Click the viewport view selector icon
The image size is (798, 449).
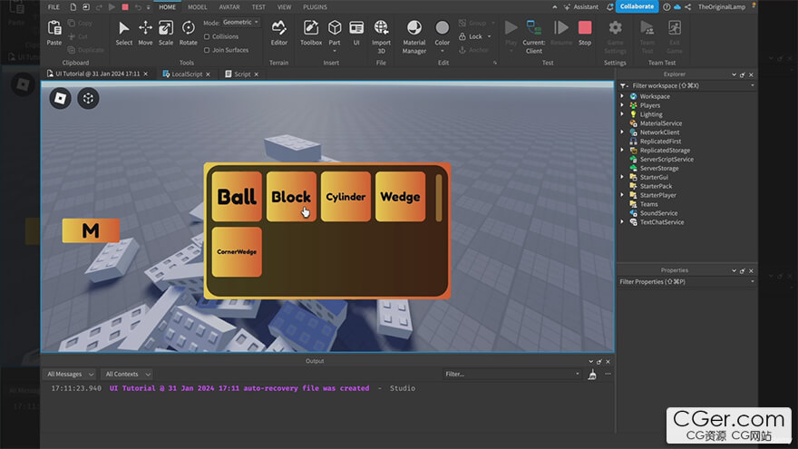click(88, 98)
